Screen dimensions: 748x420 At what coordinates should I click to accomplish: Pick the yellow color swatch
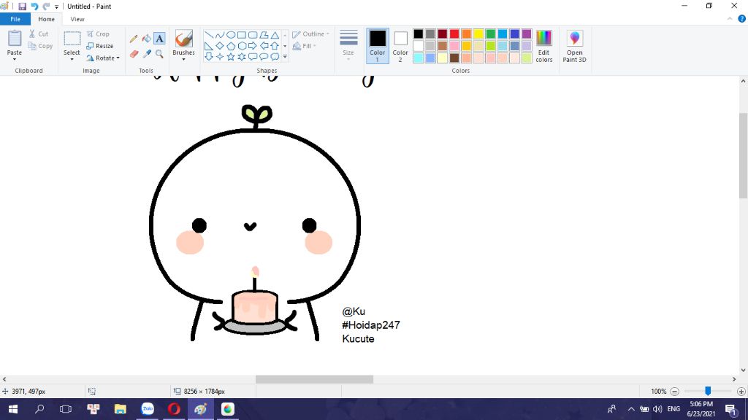coord(478,34)
